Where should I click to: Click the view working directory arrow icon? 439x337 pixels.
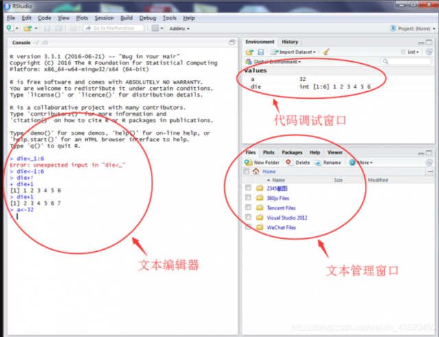(45, 43)
